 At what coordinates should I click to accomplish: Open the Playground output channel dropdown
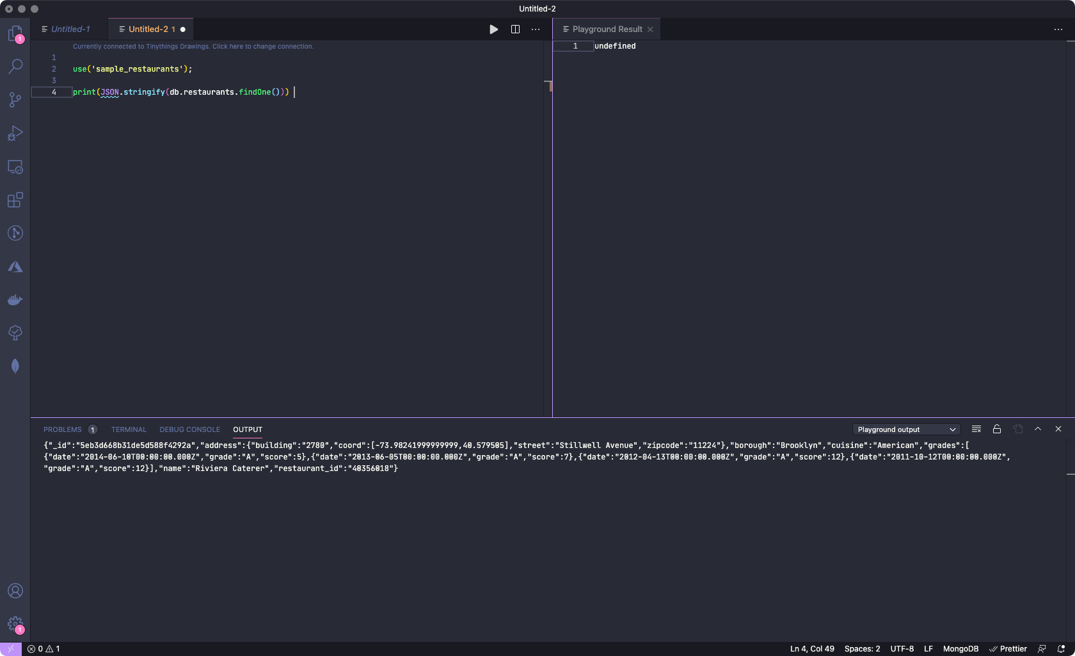click(906, 429)
